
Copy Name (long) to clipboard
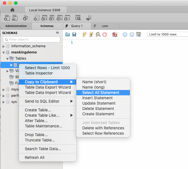click(x=103, y=87)
